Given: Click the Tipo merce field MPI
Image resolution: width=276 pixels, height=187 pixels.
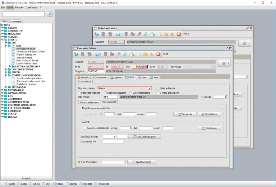Looking at the screenshot, I should (x=111, y=97).
